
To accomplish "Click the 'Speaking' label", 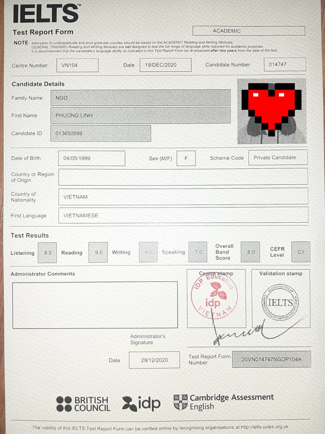I will 174,252.
